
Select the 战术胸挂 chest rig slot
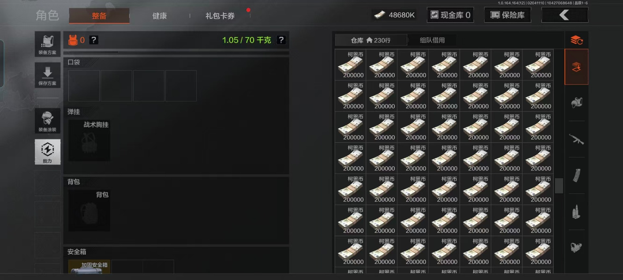point(89,140)
